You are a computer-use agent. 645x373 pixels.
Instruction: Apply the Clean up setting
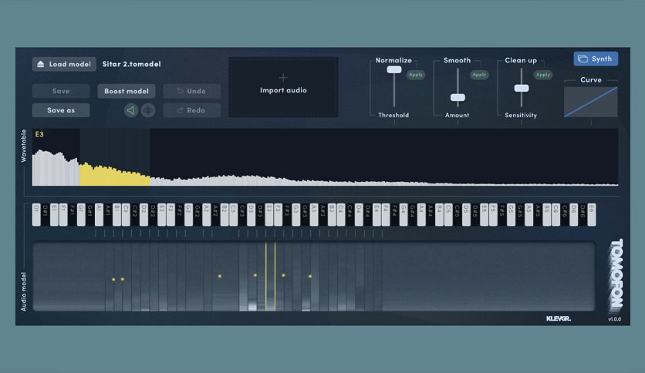pyautogui.click(x=543, y=75)
